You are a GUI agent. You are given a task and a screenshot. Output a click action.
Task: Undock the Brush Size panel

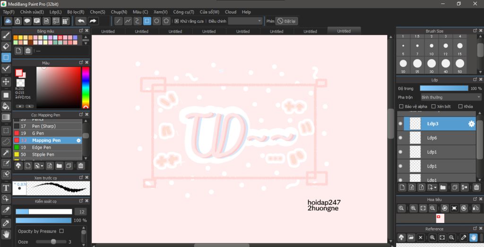[x=475, y=31]
